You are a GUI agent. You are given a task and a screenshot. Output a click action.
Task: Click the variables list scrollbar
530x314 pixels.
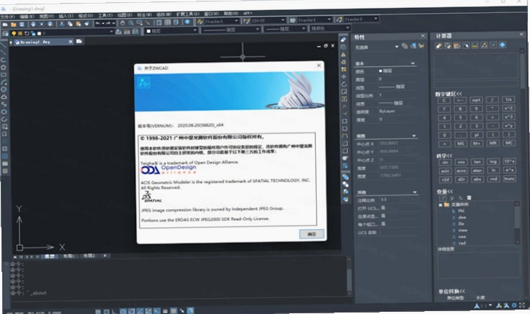[517, 223]
